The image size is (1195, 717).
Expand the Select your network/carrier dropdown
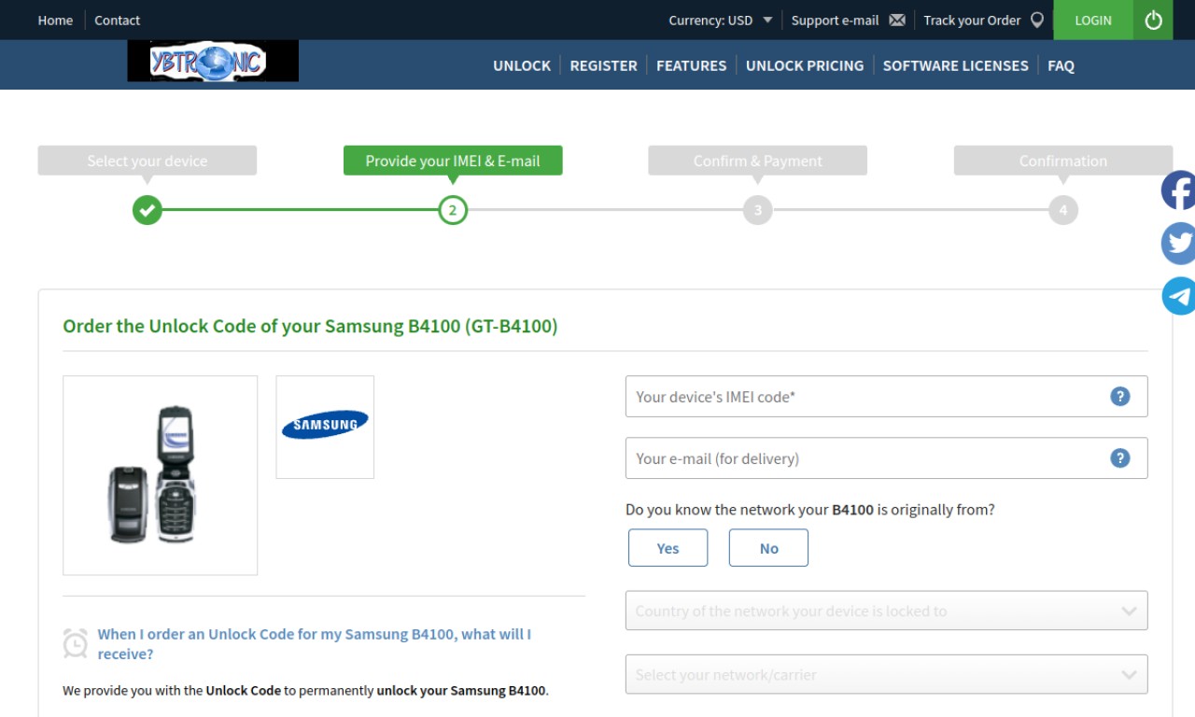tap(886, 674)
